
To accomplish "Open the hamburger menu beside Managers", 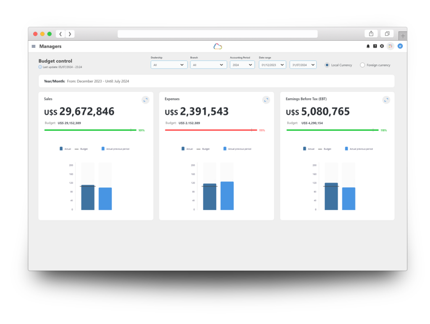I will tap(34, 46).
